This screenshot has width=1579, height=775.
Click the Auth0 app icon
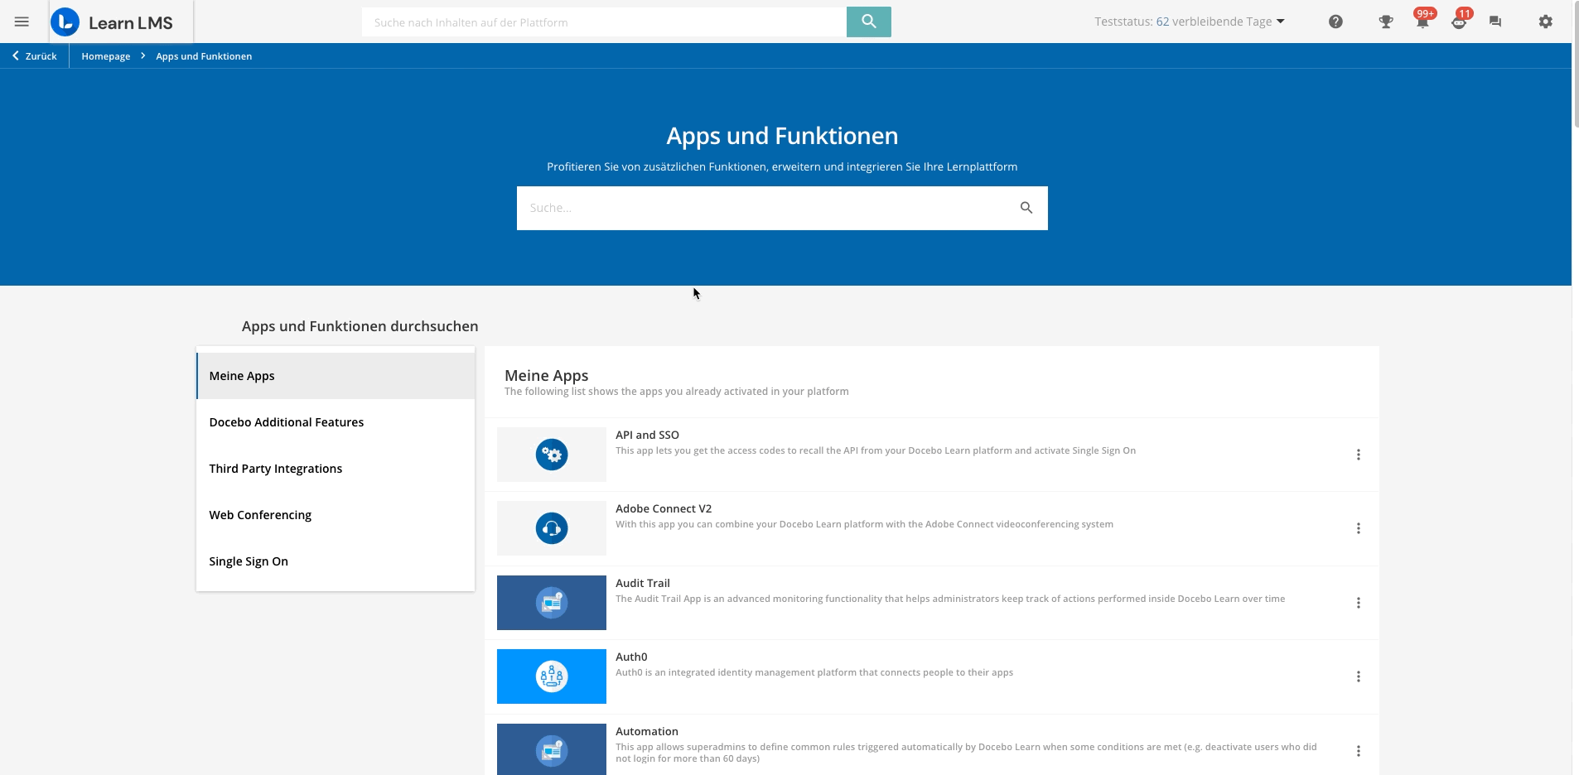pyautogui.click(x=552, y=676)
